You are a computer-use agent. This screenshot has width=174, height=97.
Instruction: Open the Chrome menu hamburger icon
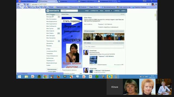point(156,4)
